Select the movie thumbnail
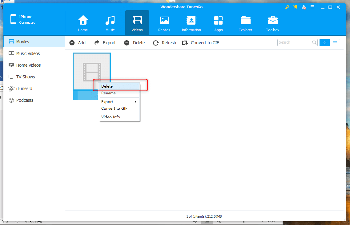The width and height of the screenshot is (350, 225). [x=92, y=72]
